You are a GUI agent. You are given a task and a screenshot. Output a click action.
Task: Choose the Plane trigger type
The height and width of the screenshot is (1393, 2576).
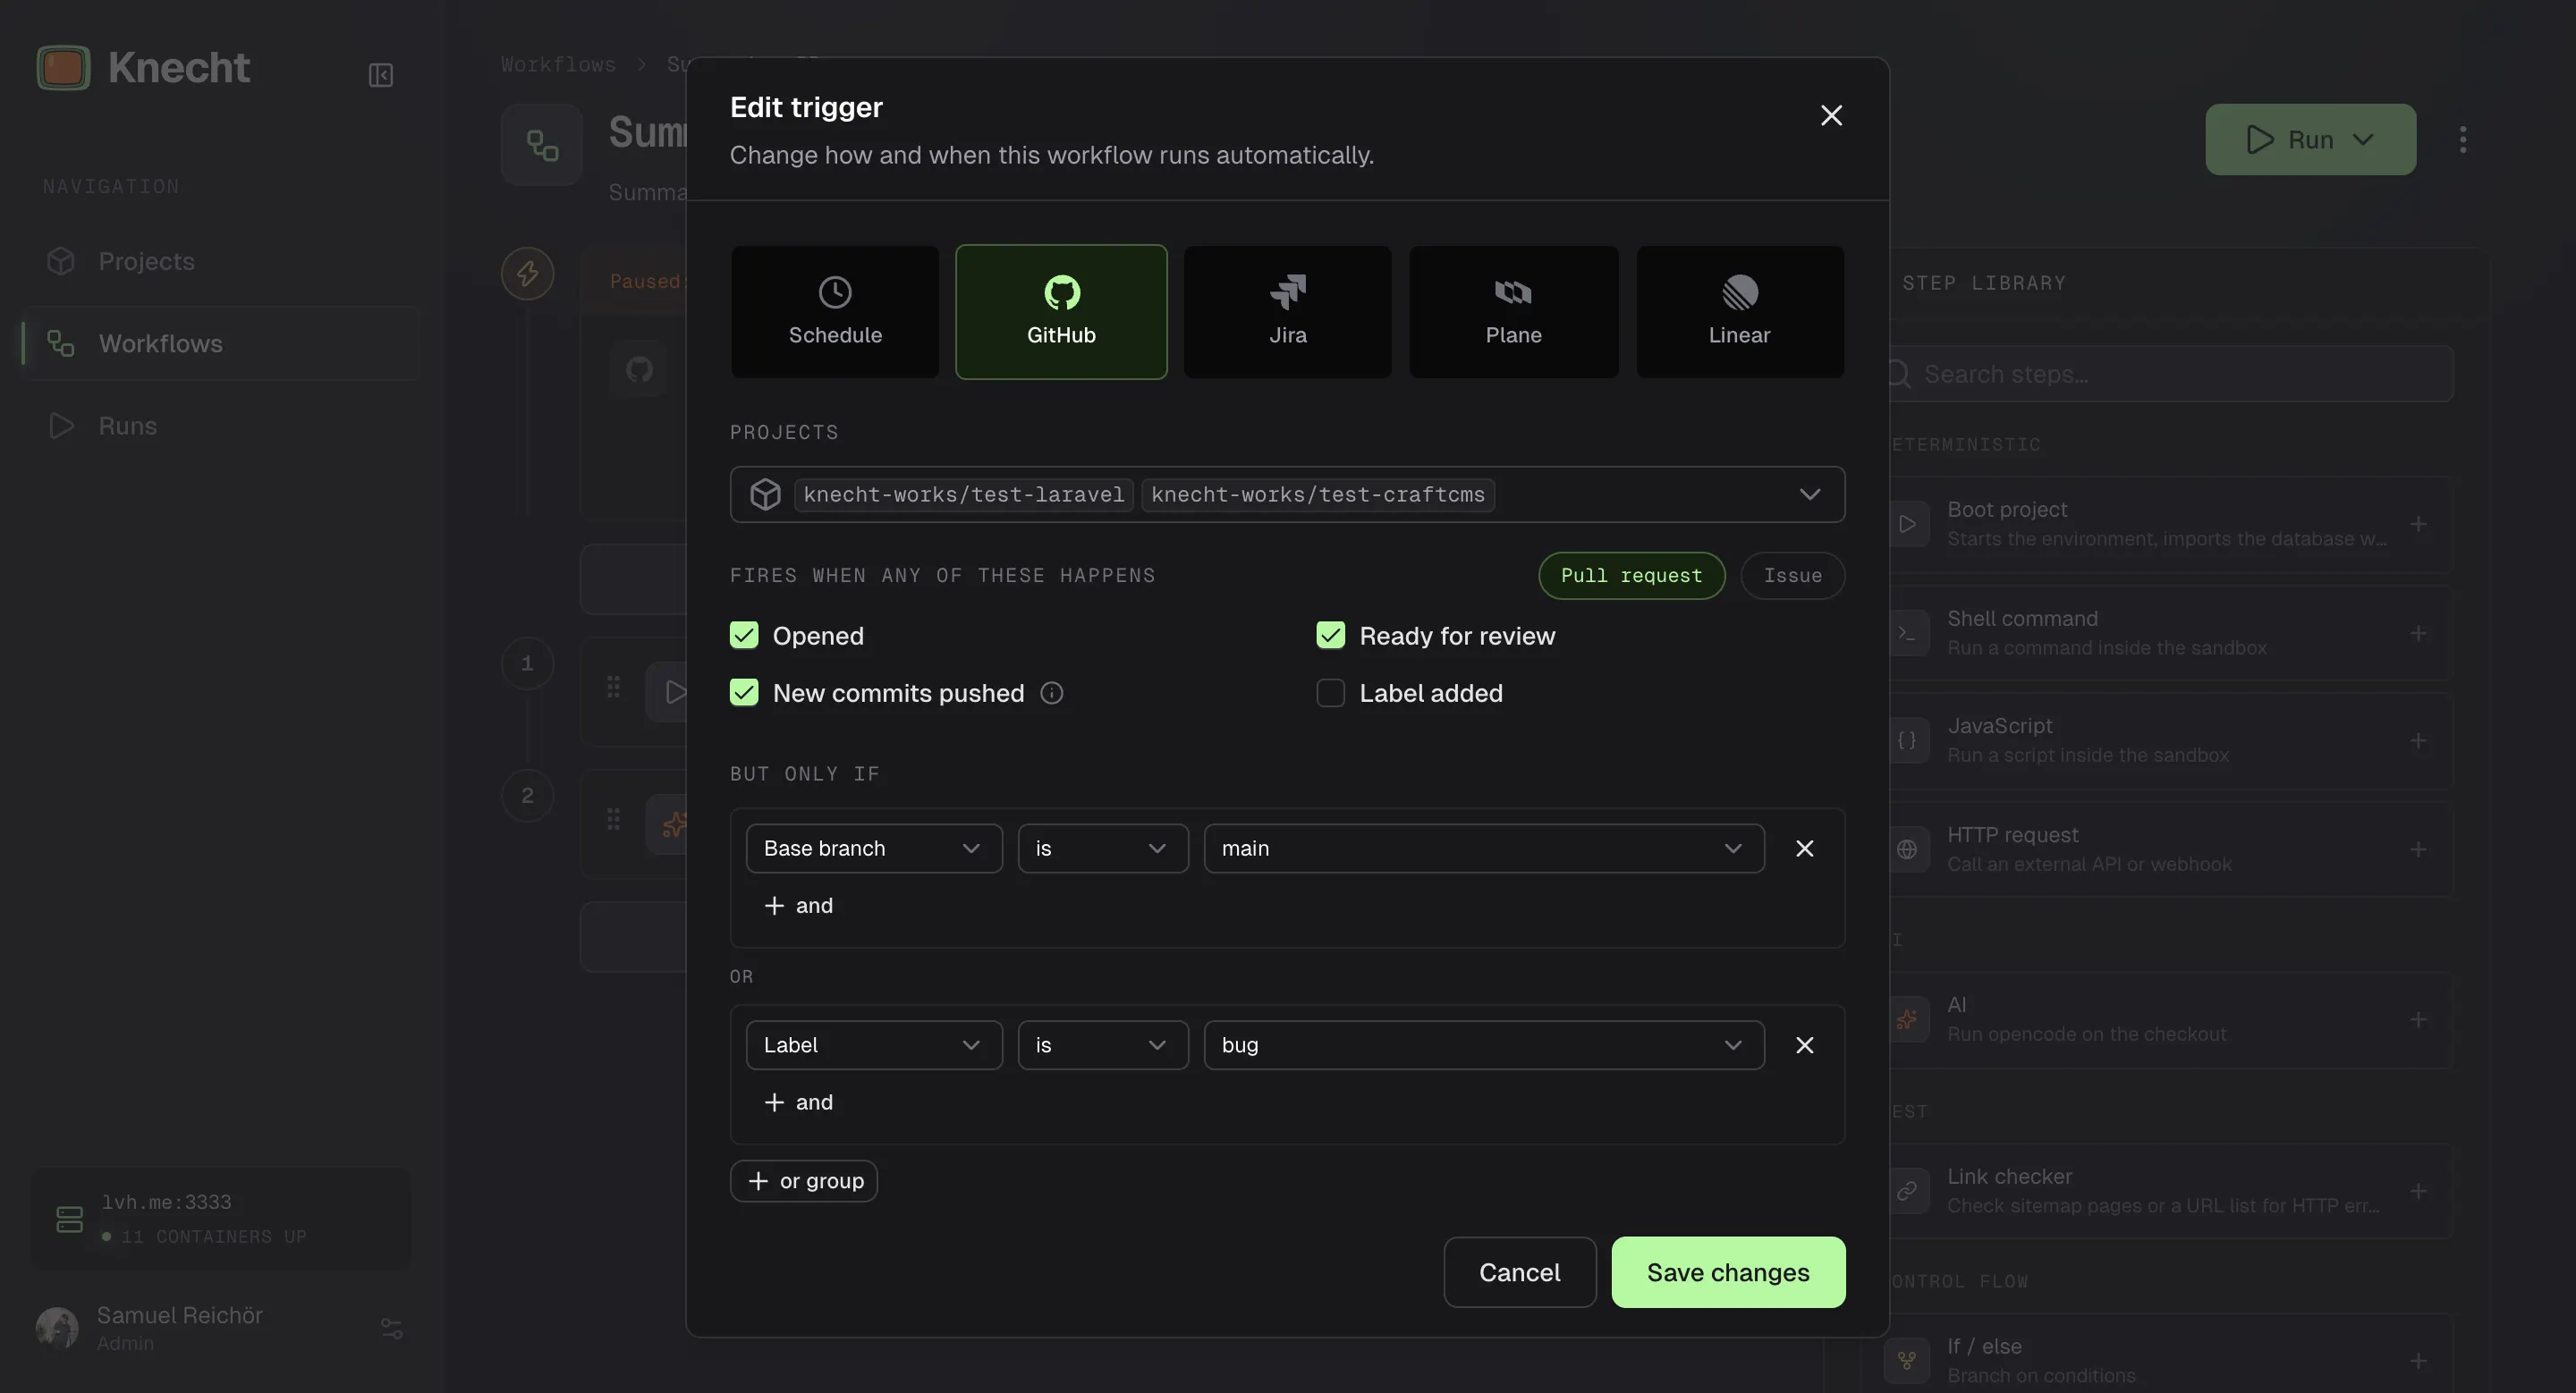click(1513, 312)
